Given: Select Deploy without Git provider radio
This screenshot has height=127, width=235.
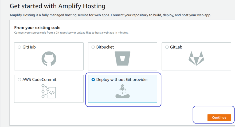Looking at the screenshot, I should pyautogui.click(x=93, y=80).
